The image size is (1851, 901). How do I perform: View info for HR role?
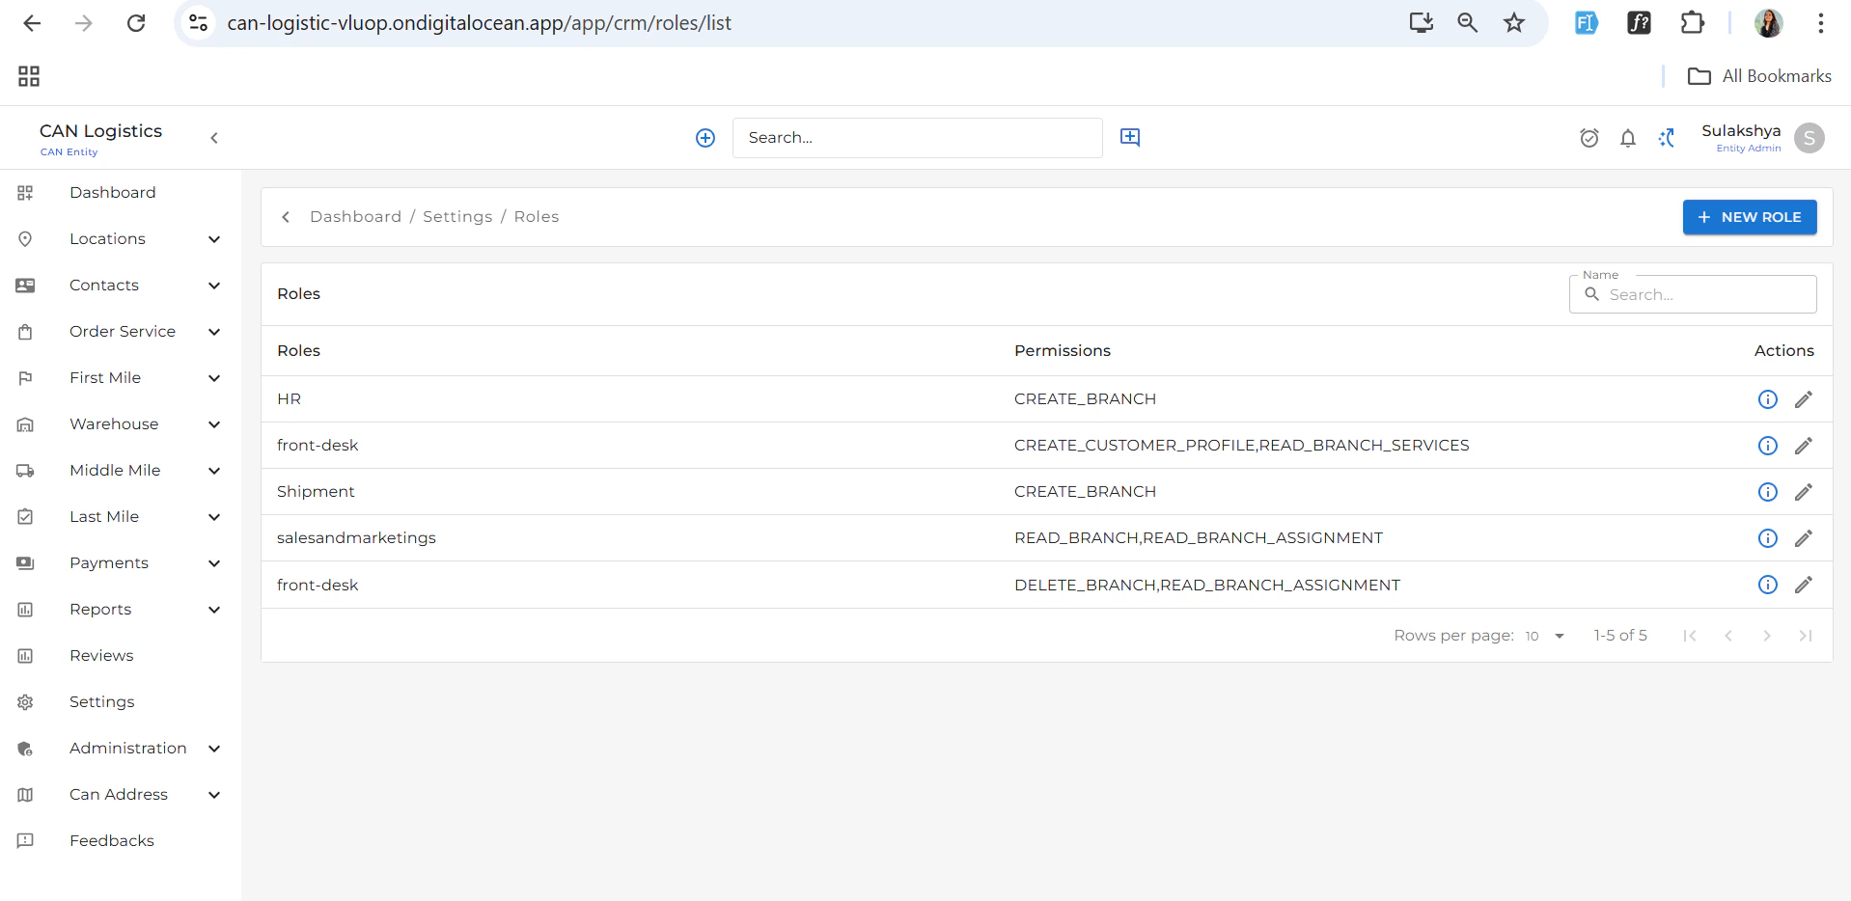[x=1768, y=399]
